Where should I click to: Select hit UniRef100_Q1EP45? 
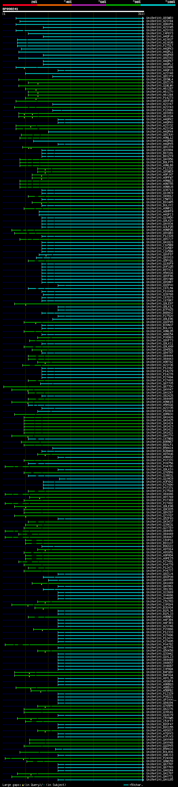pos(160,322)
